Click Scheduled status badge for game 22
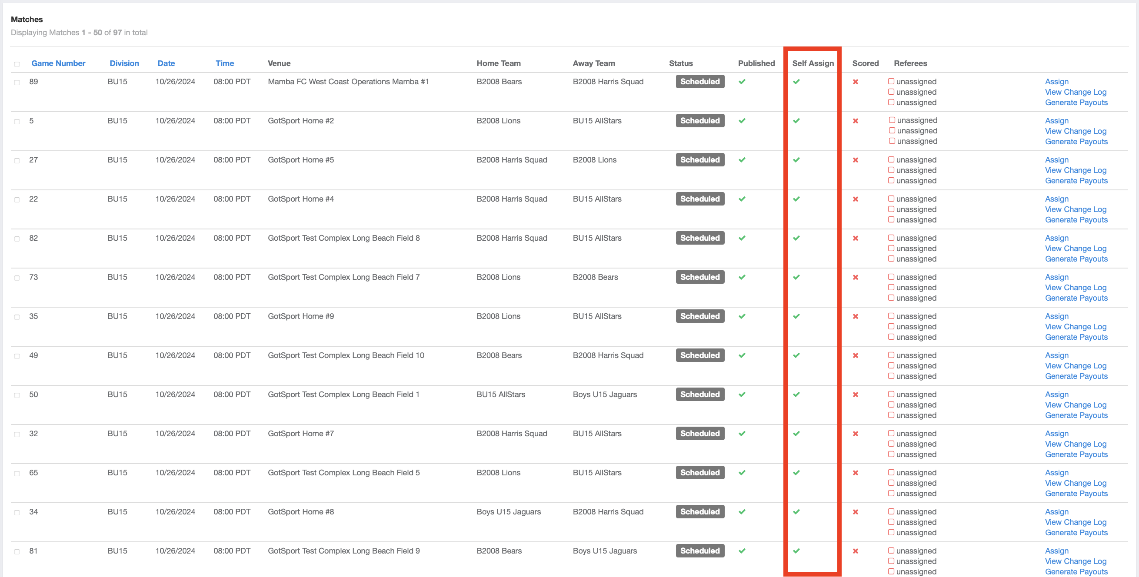 tap(700, 199)
